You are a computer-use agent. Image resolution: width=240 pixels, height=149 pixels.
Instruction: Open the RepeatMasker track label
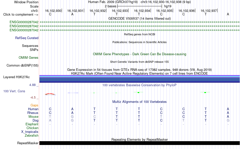click(x=28, y=143)
